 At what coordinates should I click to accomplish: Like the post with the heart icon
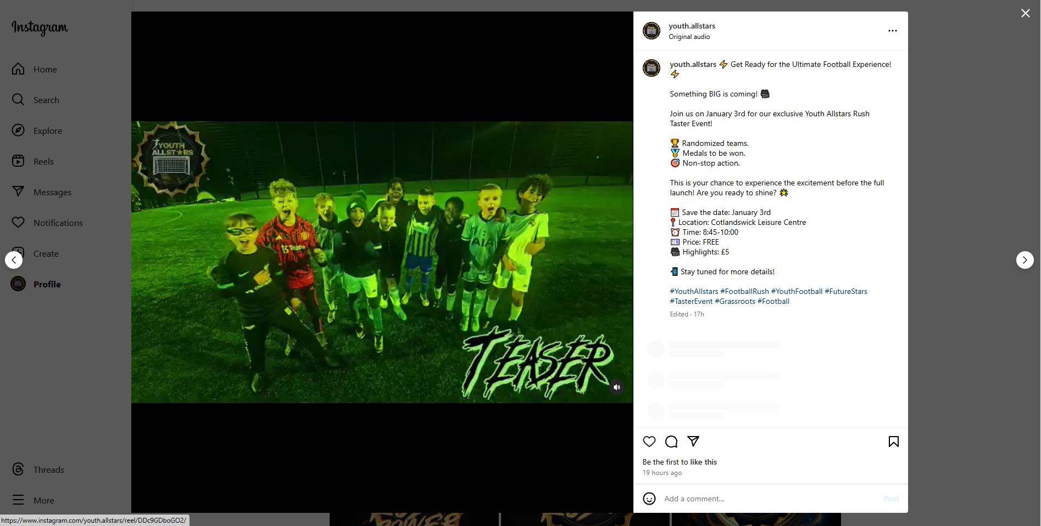point(649,442)
